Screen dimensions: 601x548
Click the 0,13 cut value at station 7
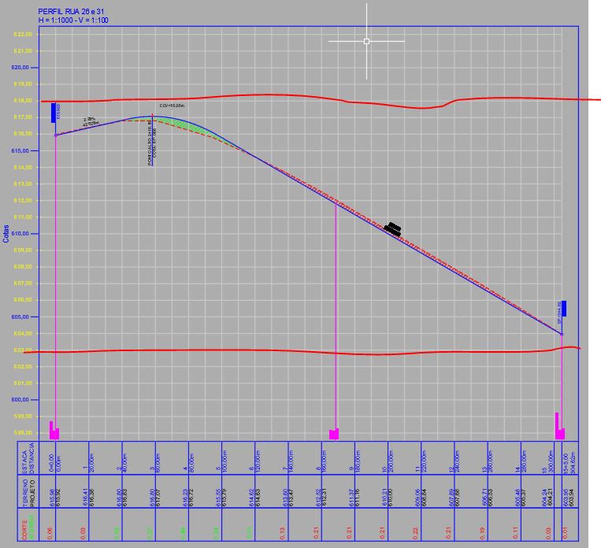tap(283, 533)
